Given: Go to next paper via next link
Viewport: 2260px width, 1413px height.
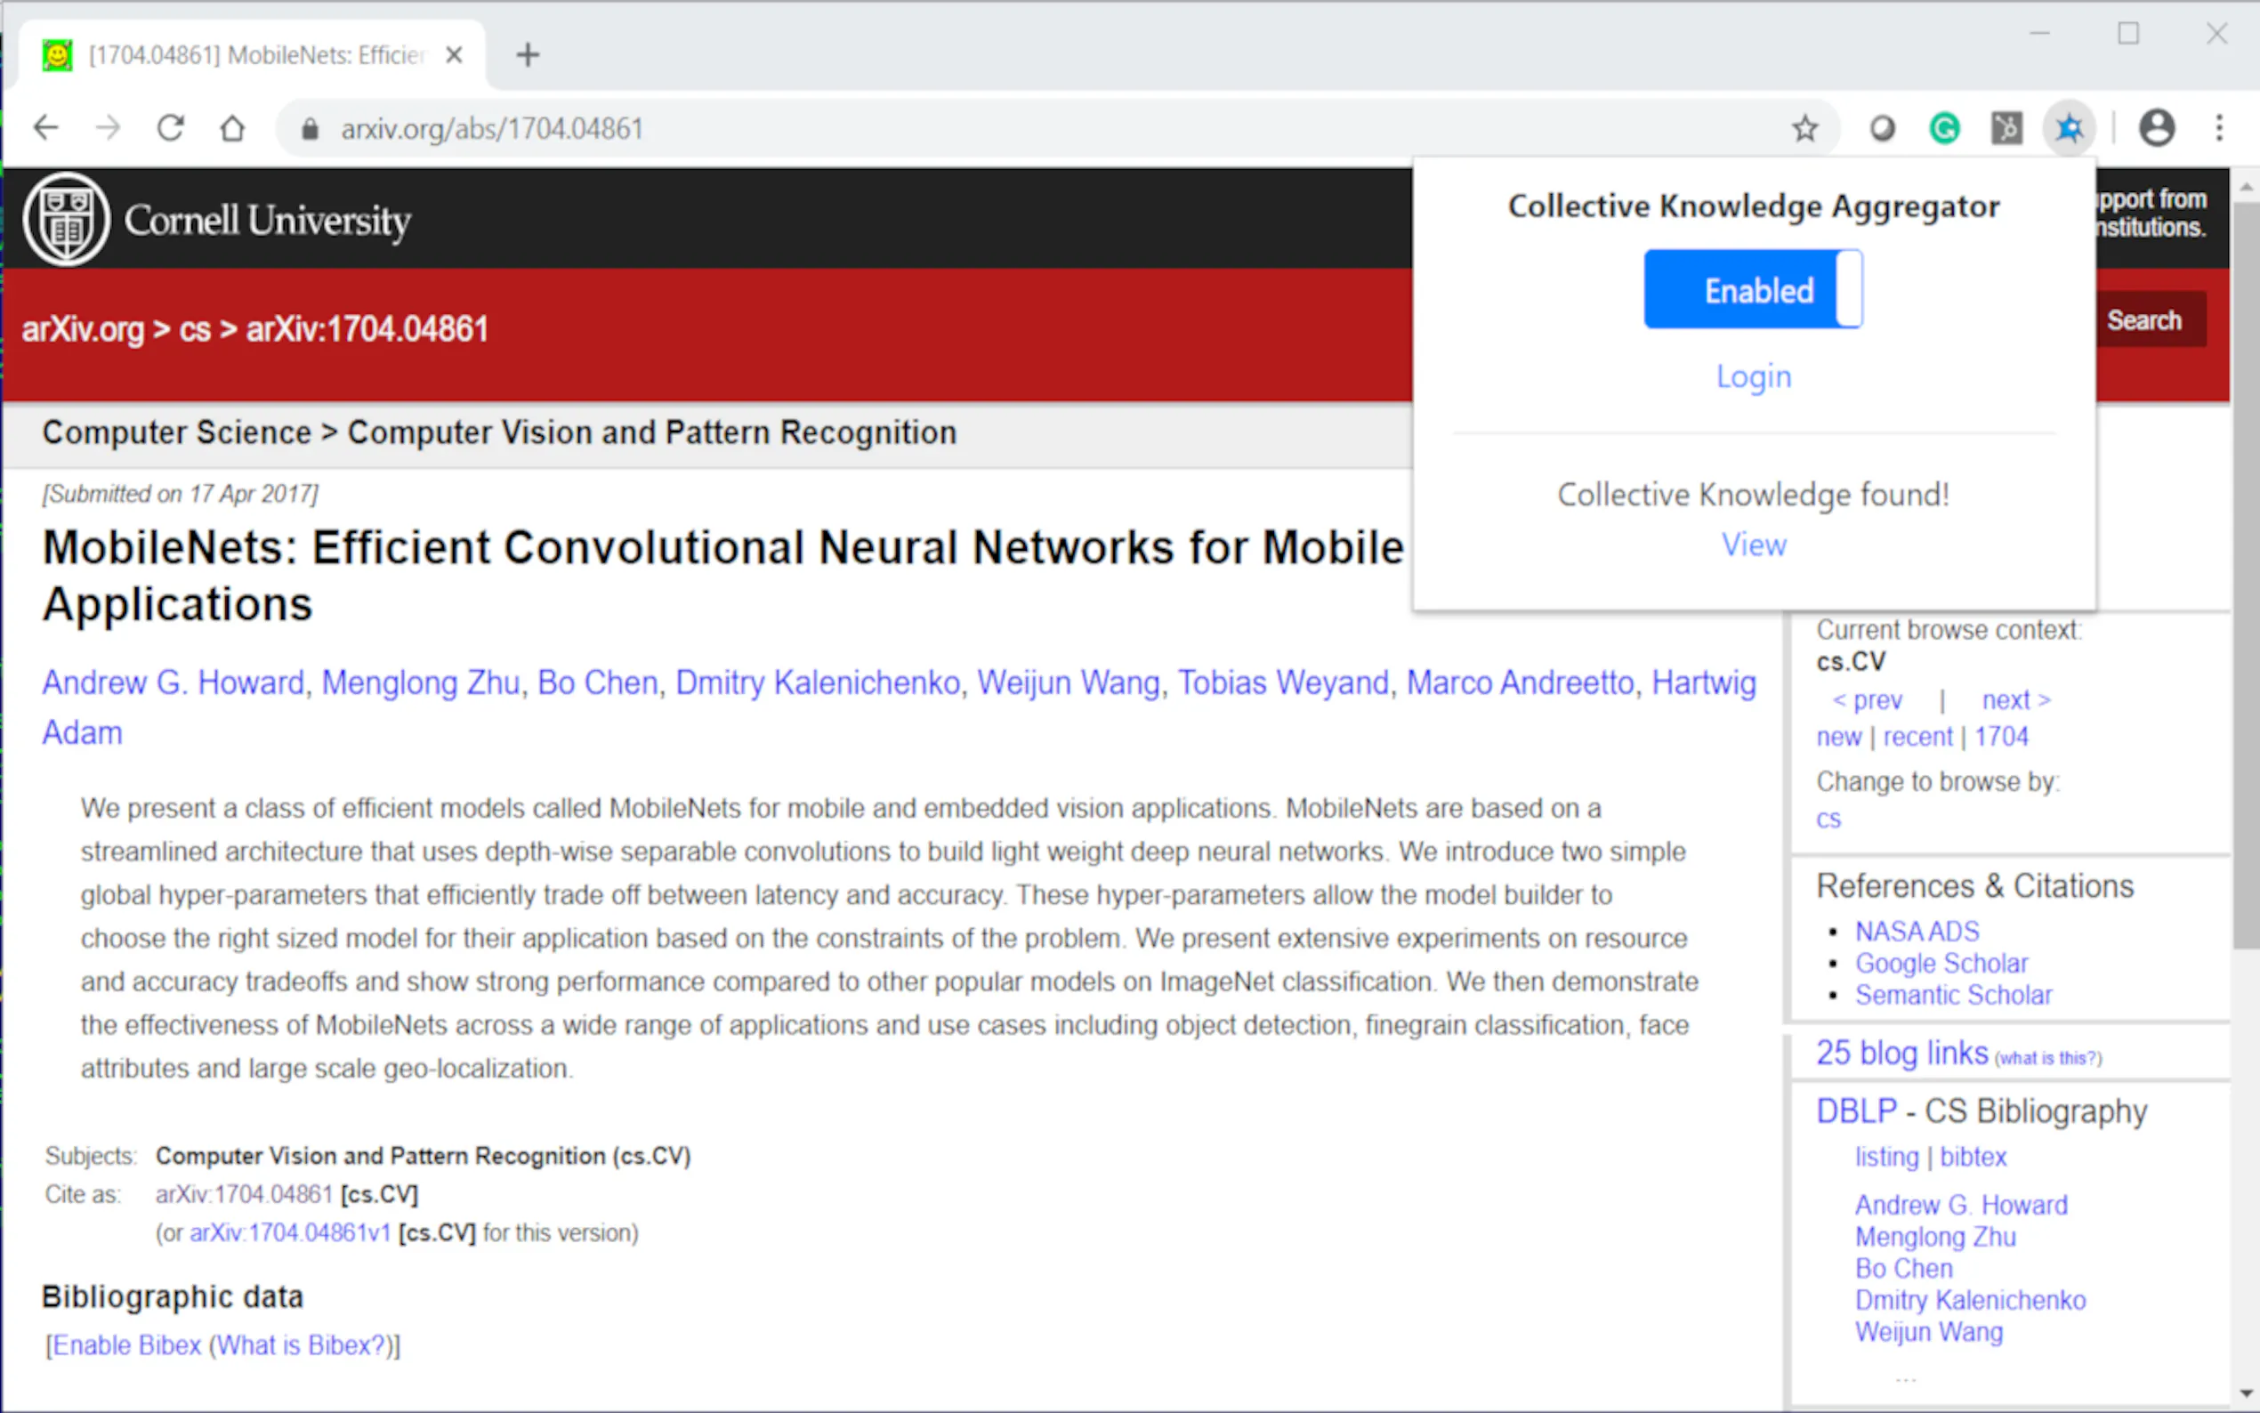Looking at the screenshot, I should click(2016, 700).
